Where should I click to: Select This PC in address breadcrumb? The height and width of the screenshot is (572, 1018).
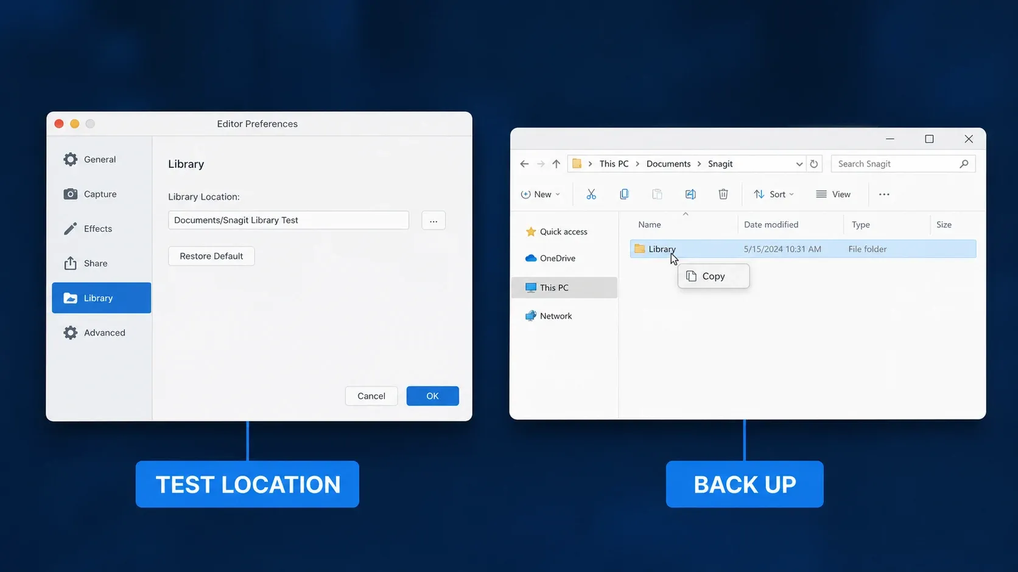[x=614, y=164]
